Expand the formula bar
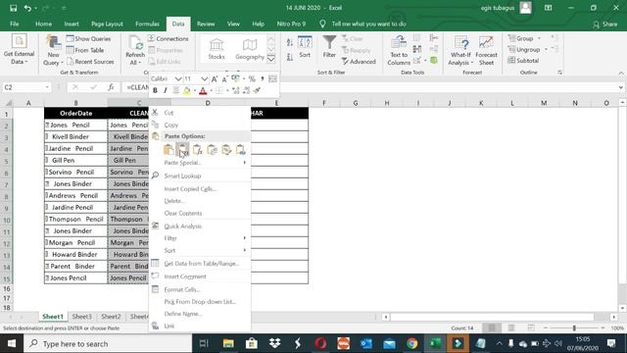 pyautogui.click(x=620, y=87)
